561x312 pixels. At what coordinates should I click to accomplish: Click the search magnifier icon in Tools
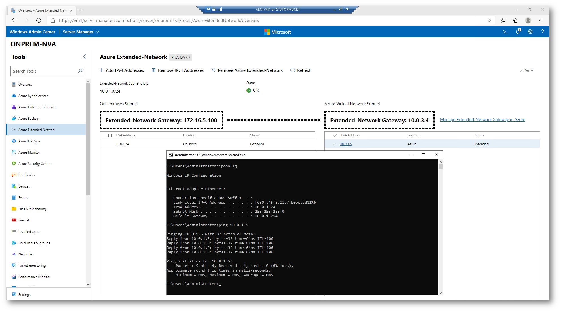80,71
